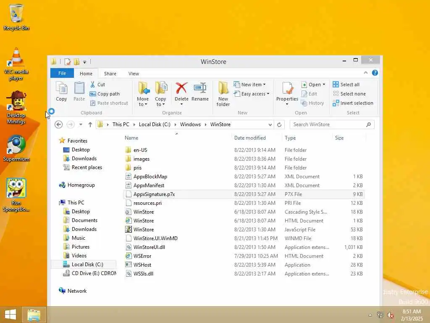Click the muted volume tray icon
This screenshot has height=323, width=430.
390,315
